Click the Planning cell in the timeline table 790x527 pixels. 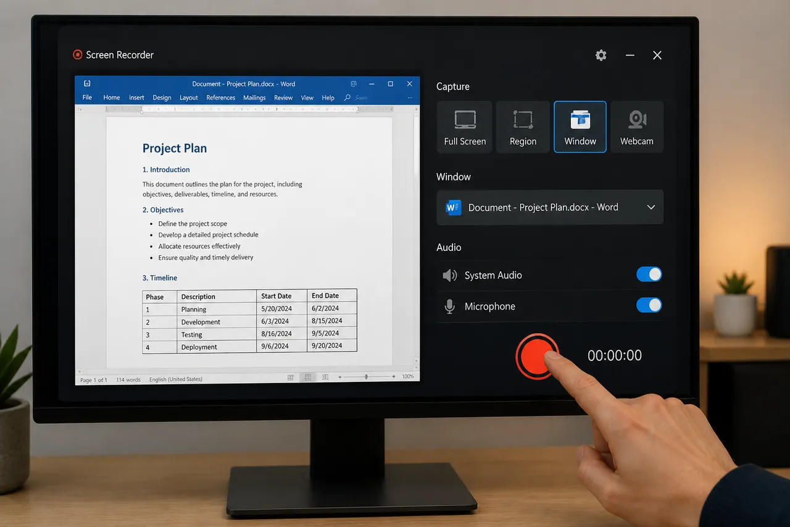(x=217, y=309)
